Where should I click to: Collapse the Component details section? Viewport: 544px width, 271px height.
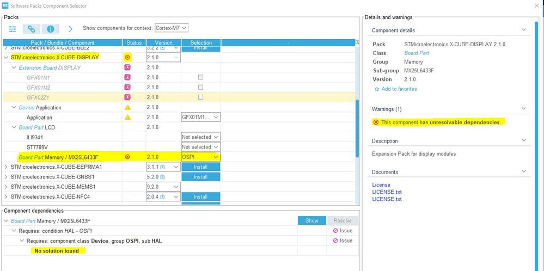(523, 30)
